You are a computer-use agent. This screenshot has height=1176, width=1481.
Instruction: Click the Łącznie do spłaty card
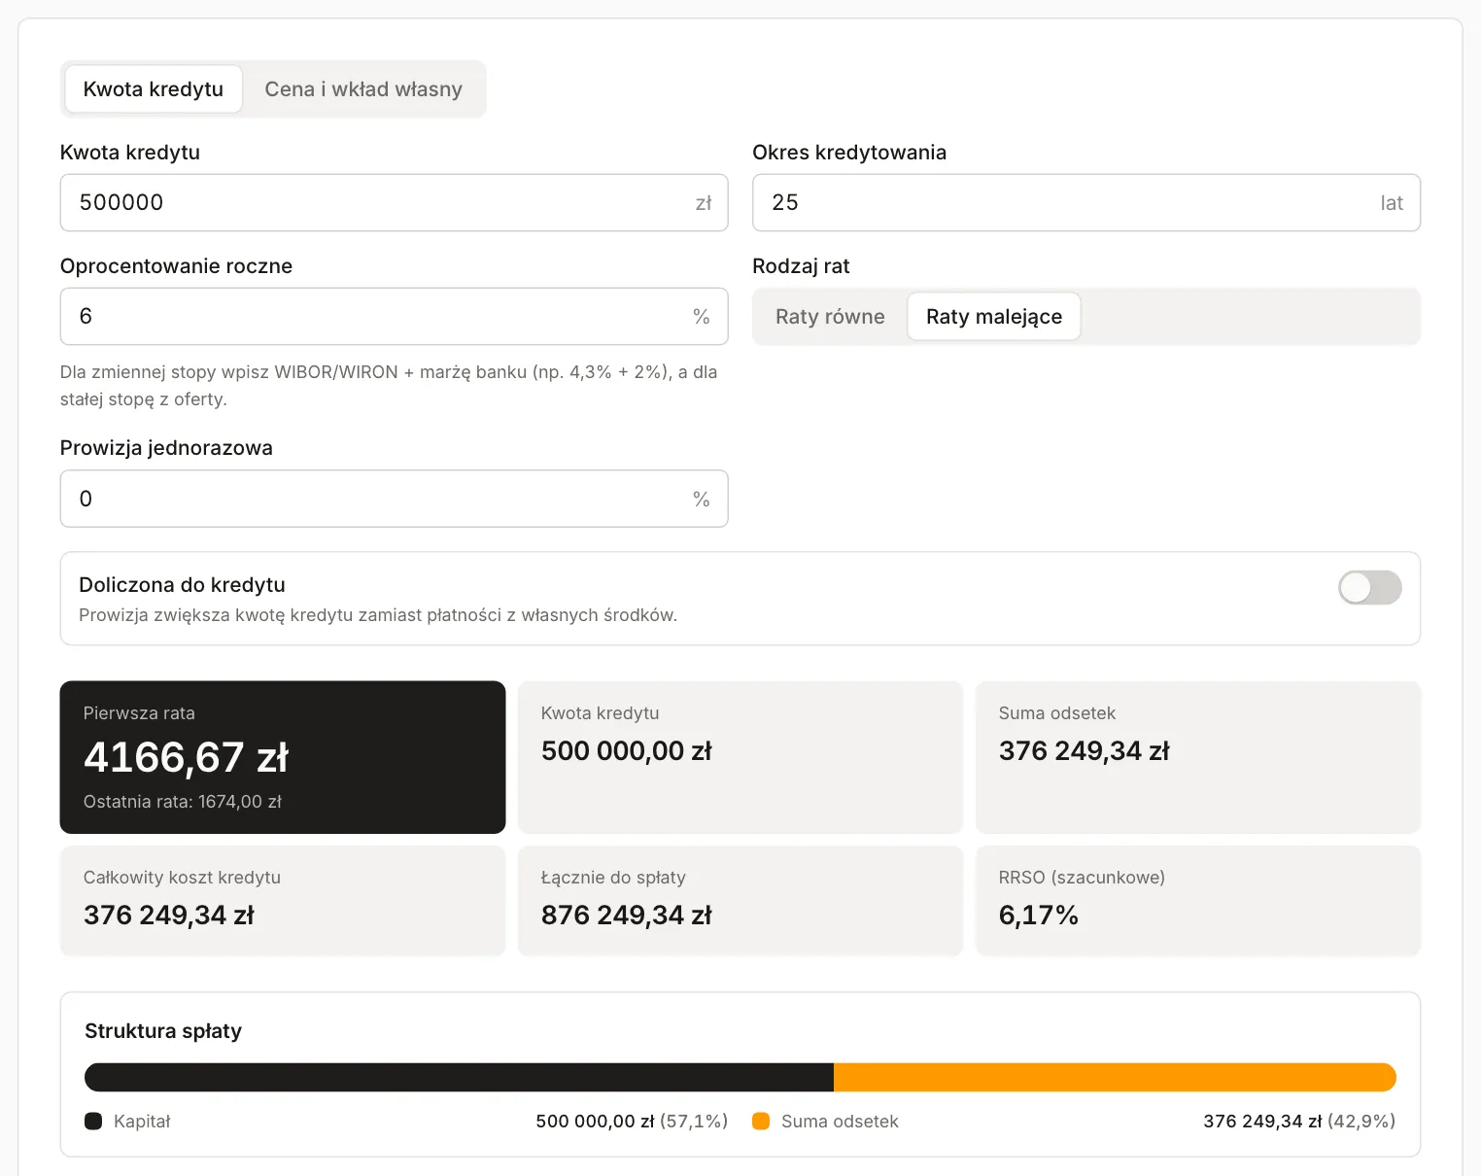tap(740, 900)
